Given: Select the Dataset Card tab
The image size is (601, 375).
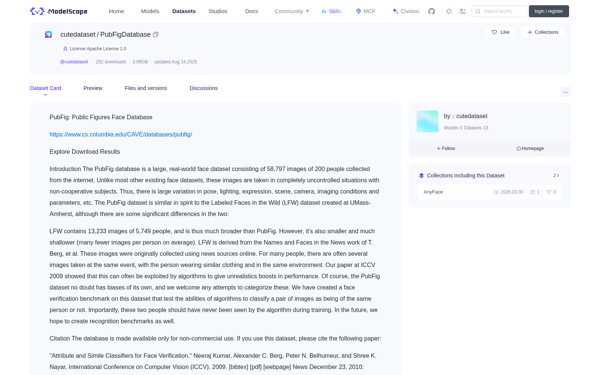Looking at the screenshot, I should click(45, 88).
